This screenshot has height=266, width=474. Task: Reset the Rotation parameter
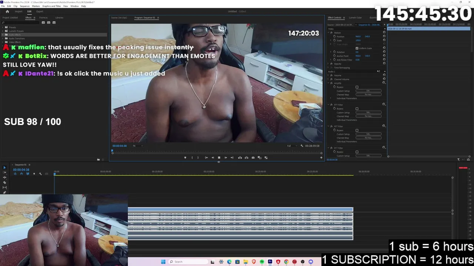click(x=384, y=52)
